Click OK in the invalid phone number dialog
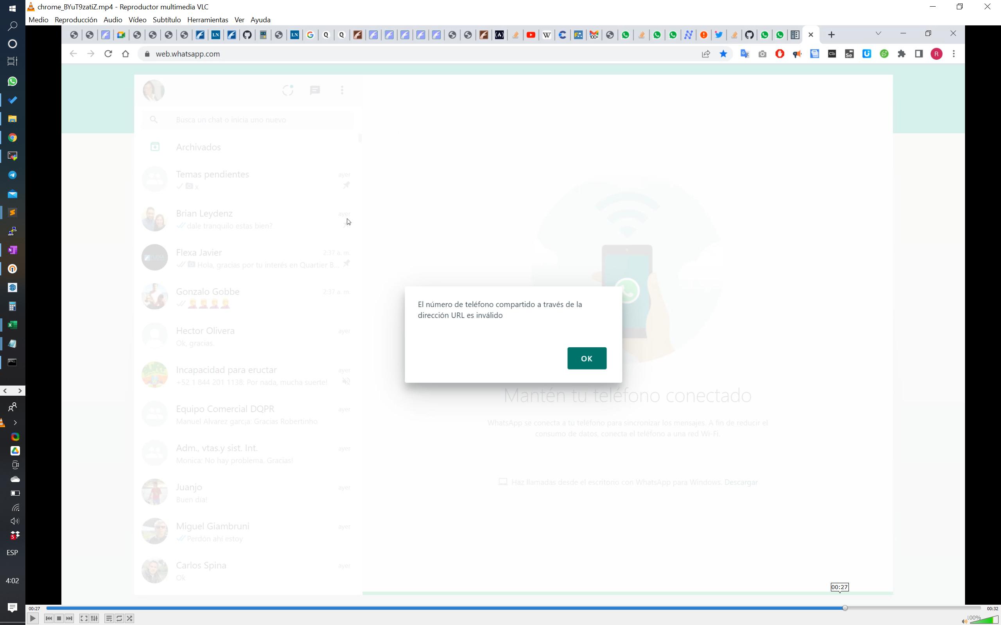The image size is (1001, 625). [587, 358]
